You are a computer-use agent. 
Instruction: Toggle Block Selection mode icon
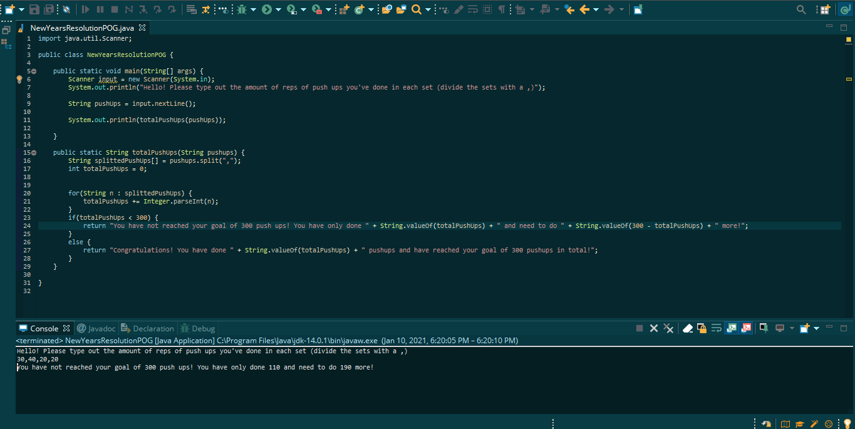click(x=487, y=9)
